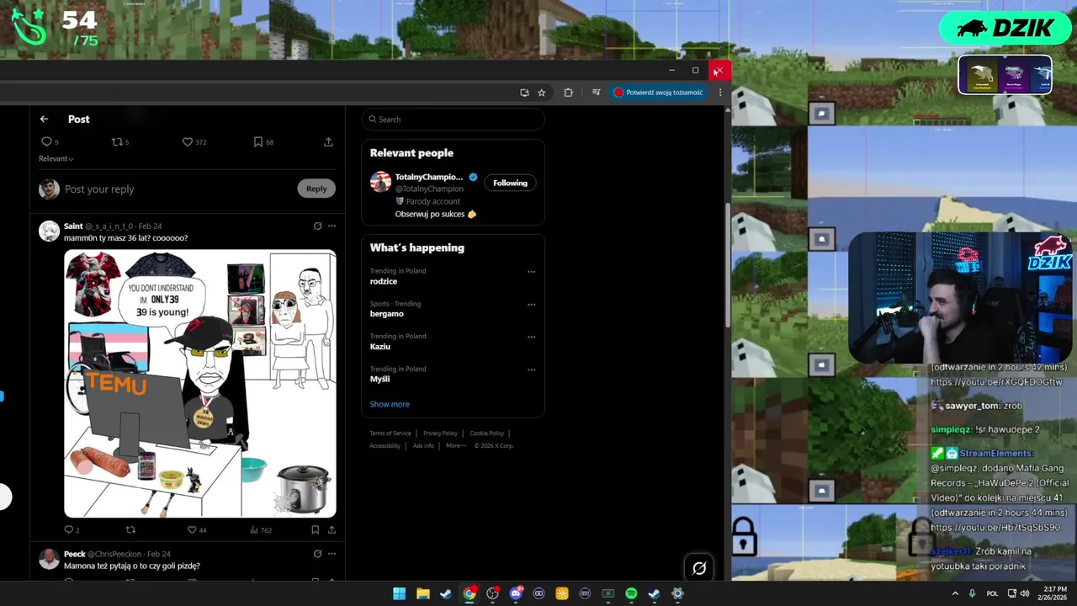The height and width of the screenshot is (606, 1077).
Task: Bookmark the main post with 68 bookmarks
Action: (258, 142)
